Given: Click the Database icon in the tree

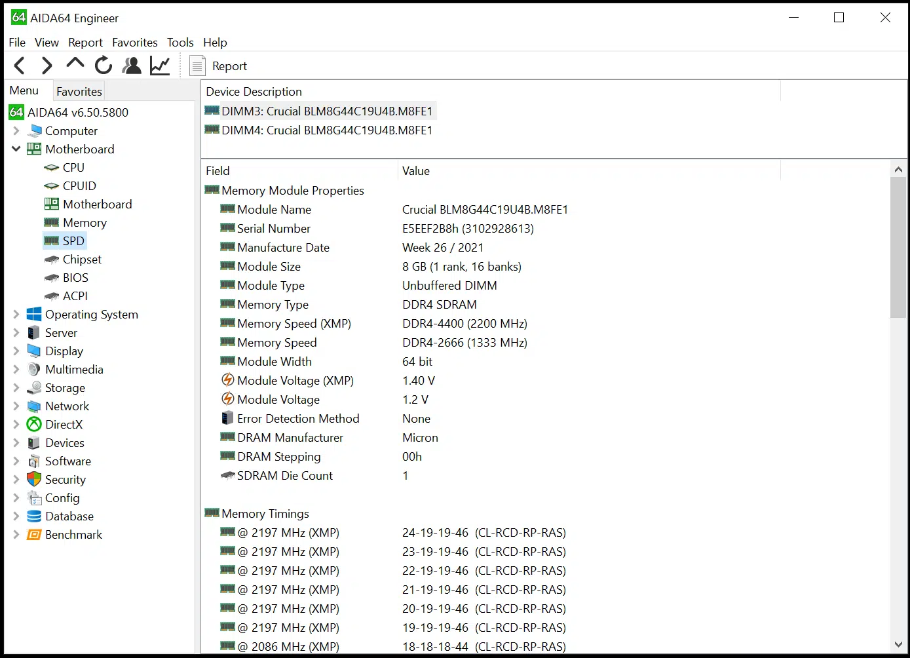Looking at the screenshot, I should (34, 516).
